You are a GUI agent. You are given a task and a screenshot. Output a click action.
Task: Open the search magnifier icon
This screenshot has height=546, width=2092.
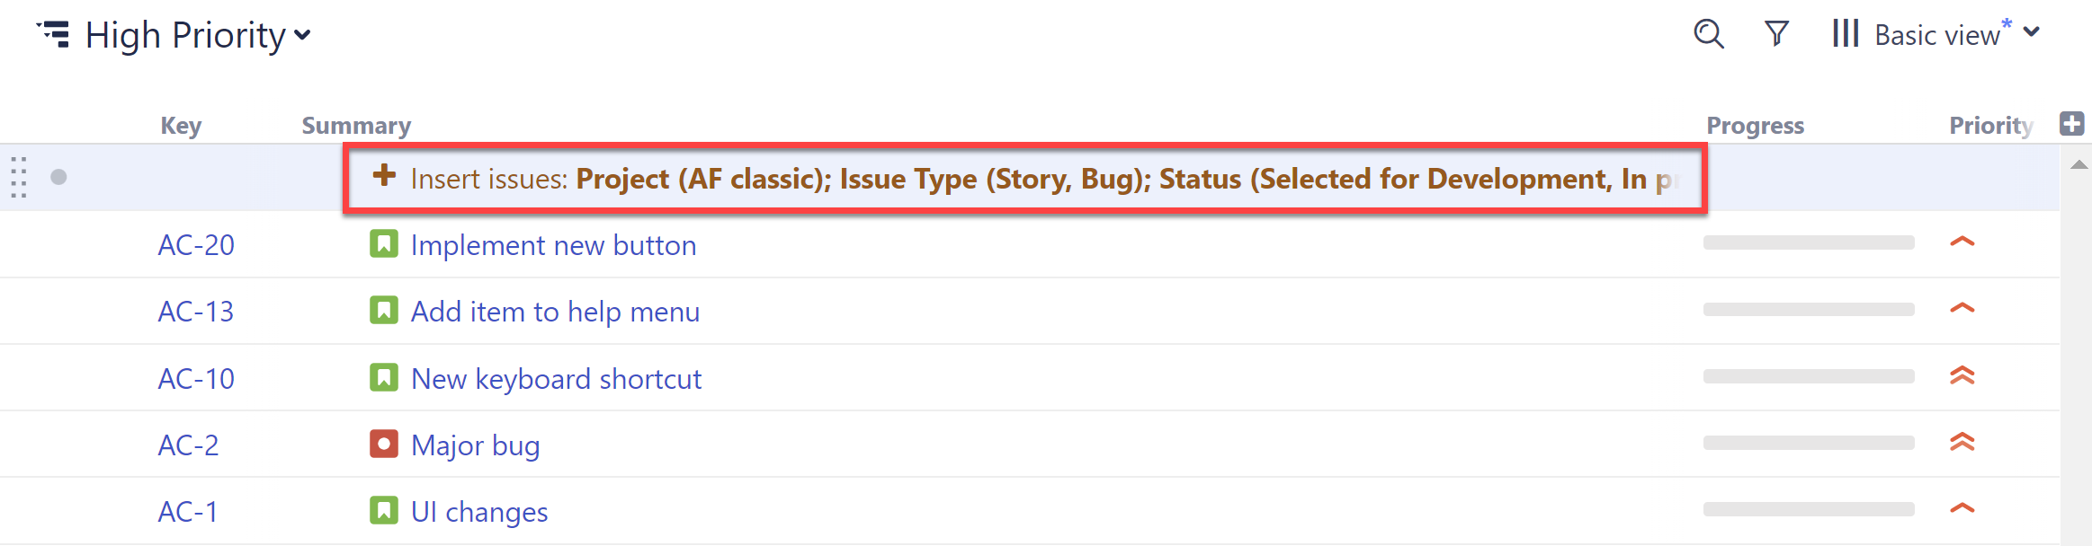click(x=1708, y=34)
